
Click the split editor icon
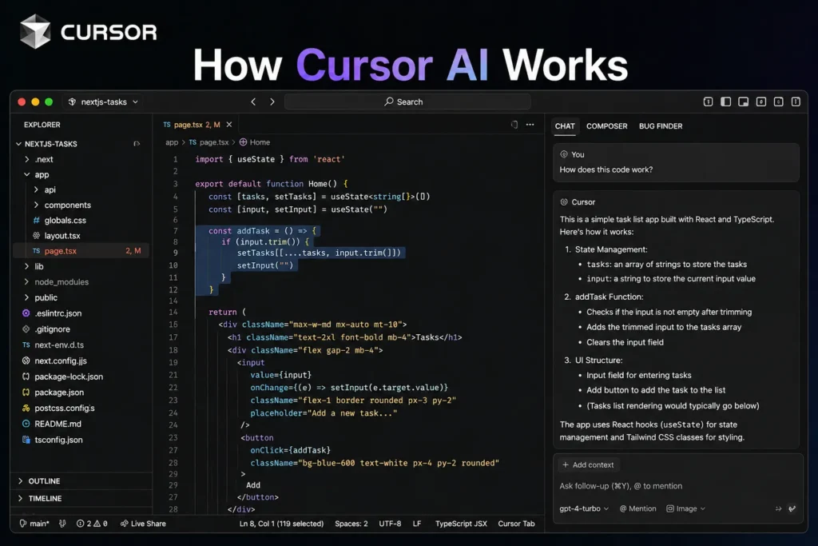(x=514, y=125)
